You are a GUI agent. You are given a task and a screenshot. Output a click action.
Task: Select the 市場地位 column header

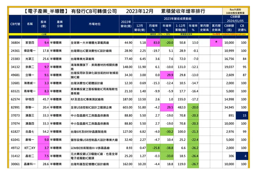tap(95, 24)
